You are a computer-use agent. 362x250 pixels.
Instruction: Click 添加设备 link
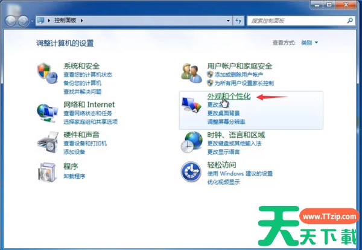coord(74,152)
